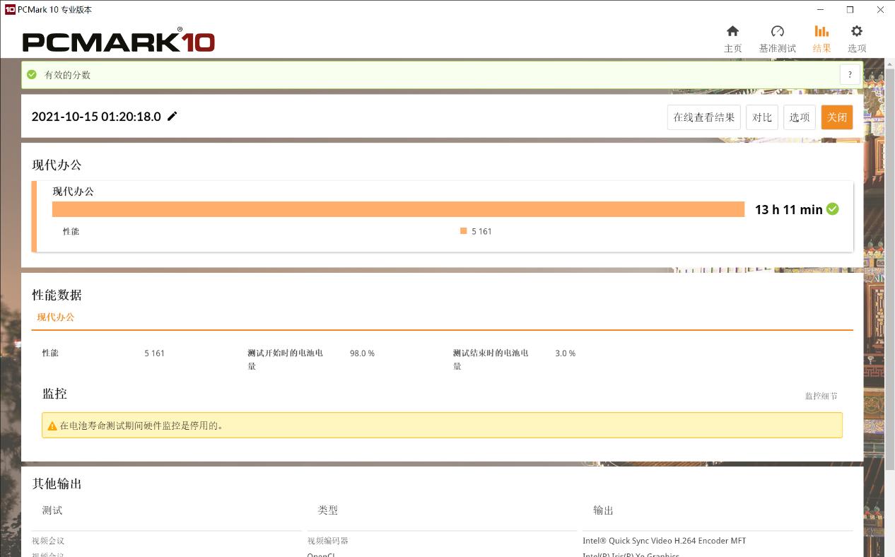Click the green checkmark beside 13 h 11 min
Screen dimensions: 895x557
(832, 209)
